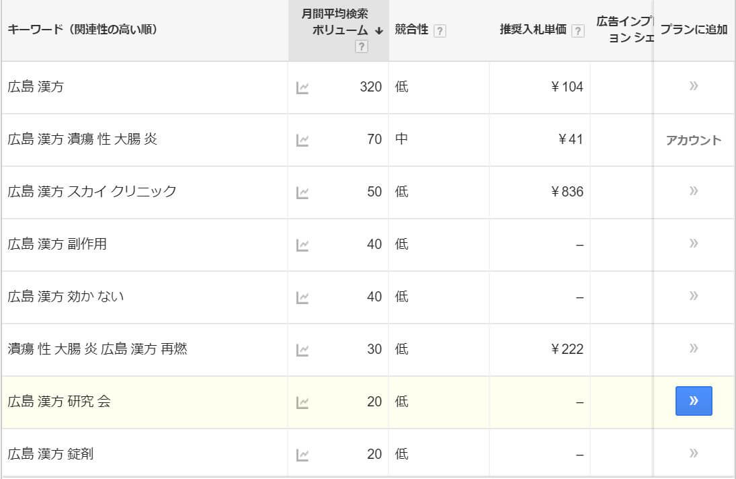Select keyword 潰瘍 性 大腸 炎 広島 漢方 再燃
This screenshot has width=736, height=479.
[97, 349]
